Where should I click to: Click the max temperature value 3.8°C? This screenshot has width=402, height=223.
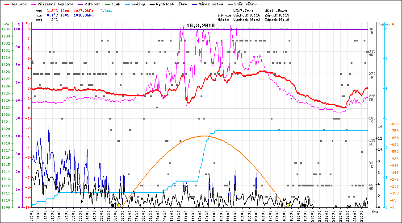point(52,10)
